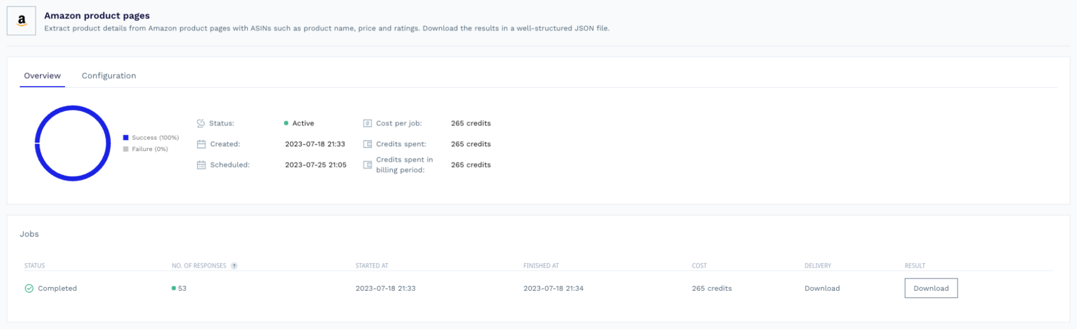The height and width of the screenshot is (329, 1077).
Task: Click the Cost per job icon
Action: [x=367, y=123]
